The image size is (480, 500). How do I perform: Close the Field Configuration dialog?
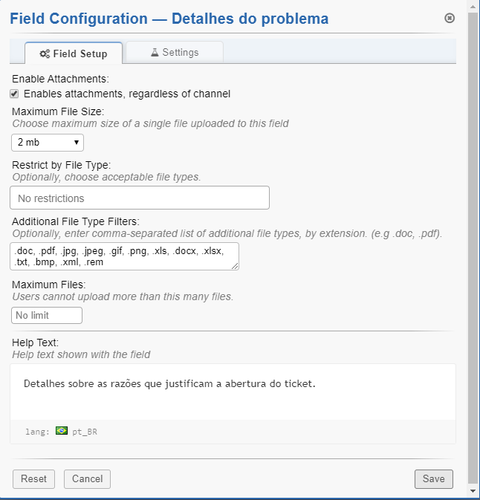(450, 18)
